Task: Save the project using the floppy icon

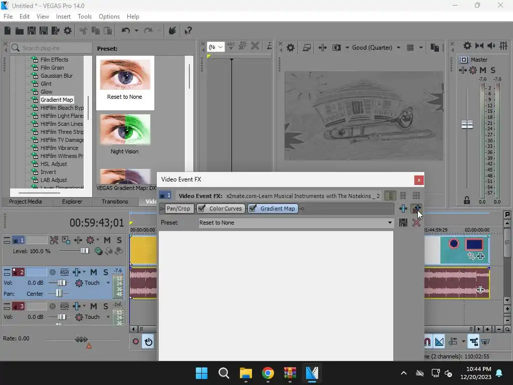Action: coord(32,31)
